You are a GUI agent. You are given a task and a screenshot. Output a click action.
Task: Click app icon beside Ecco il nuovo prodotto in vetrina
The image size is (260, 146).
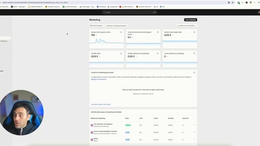[92, 133]
